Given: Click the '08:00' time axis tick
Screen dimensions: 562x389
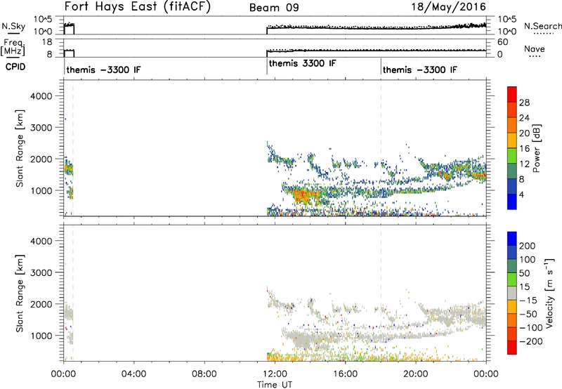Looking at the screenshot, I should (x=204, y=374).
